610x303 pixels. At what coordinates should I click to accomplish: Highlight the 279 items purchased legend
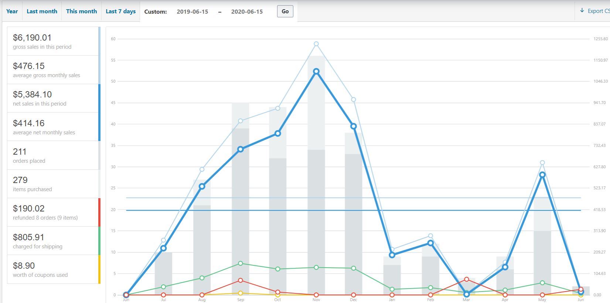pyautogui.click(x=53, y=184)
